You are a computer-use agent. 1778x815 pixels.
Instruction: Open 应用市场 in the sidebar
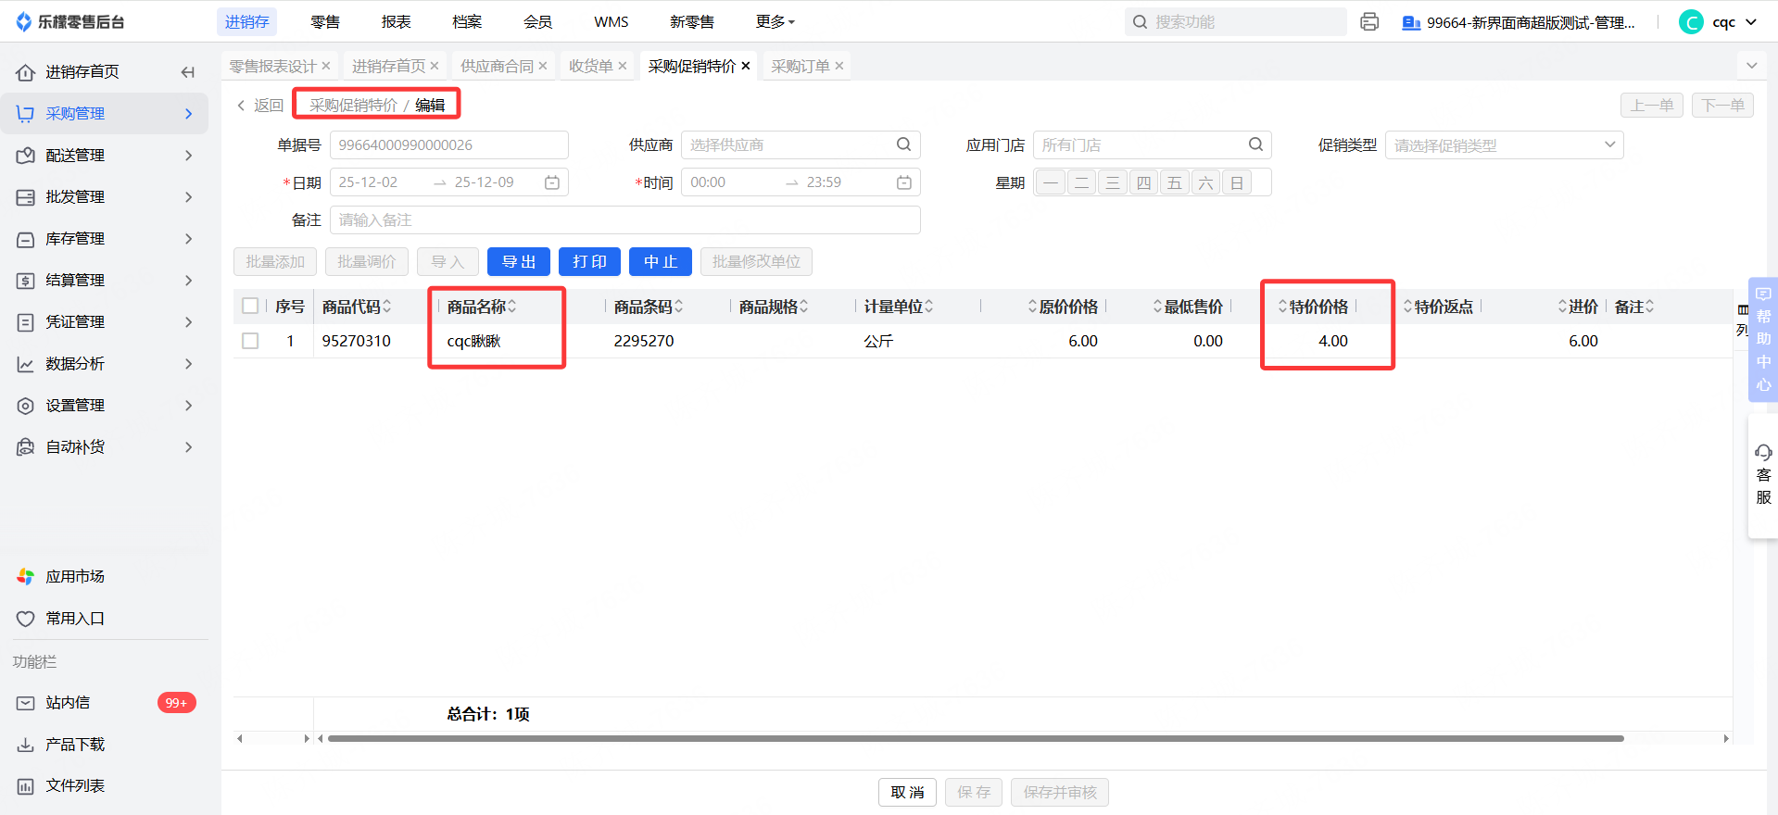coord(75,576)
